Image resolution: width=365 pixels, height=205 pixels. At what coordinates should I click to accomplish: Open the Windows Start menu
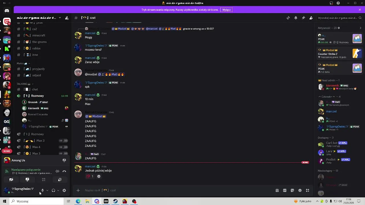click(x=5, y=201)
